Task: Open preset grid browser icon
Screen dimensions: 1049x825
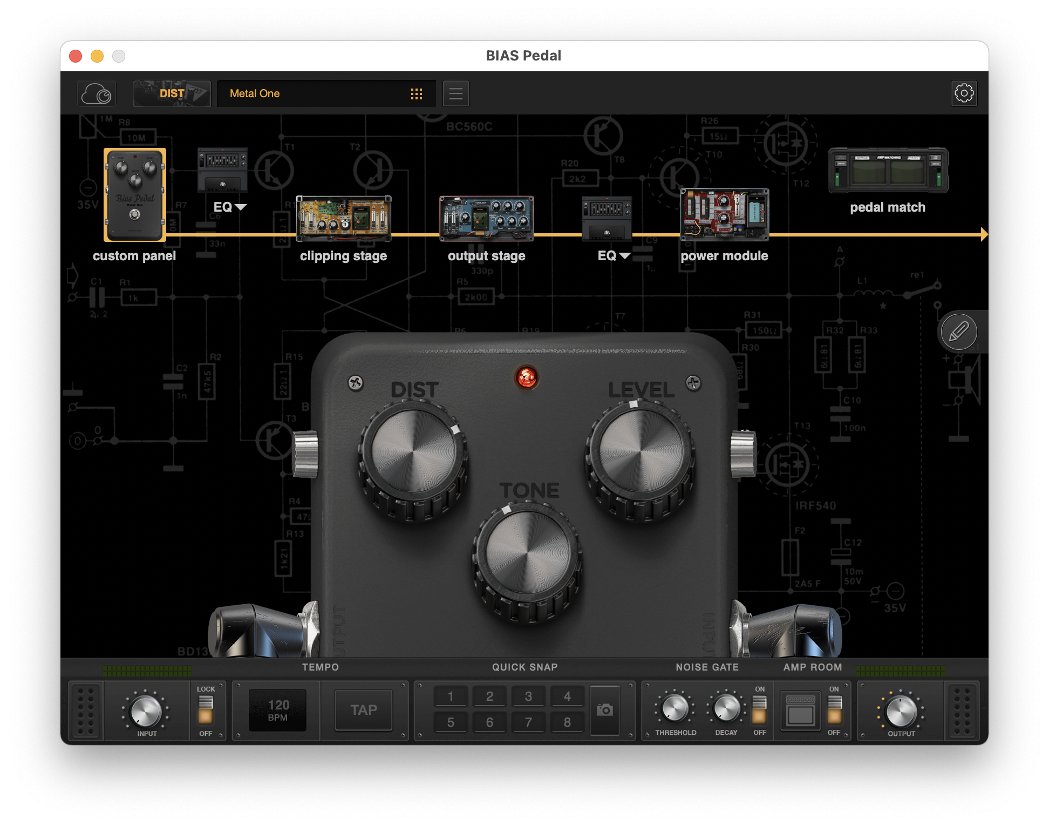Action: pos(416,94)
